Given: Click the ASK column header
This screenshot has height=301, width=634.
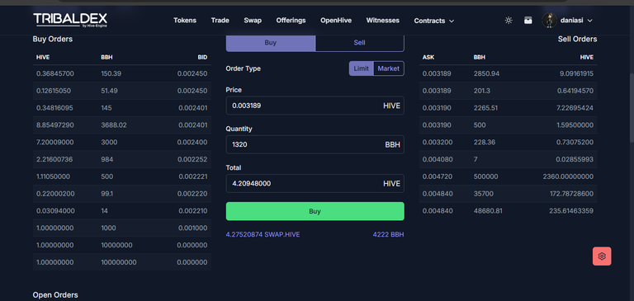Looking at the screenshot, I should point(428,58).
